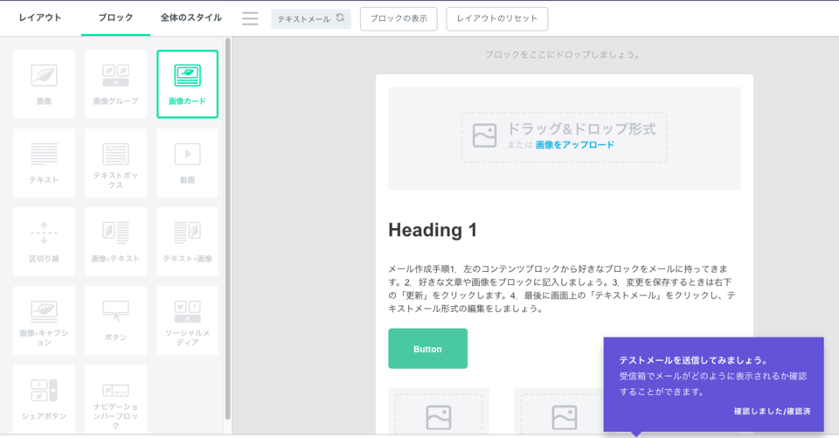The width and height of the screenshot is (839, 438).
Task: Open the hamburger menu icon
Action: tap(250, 18)
